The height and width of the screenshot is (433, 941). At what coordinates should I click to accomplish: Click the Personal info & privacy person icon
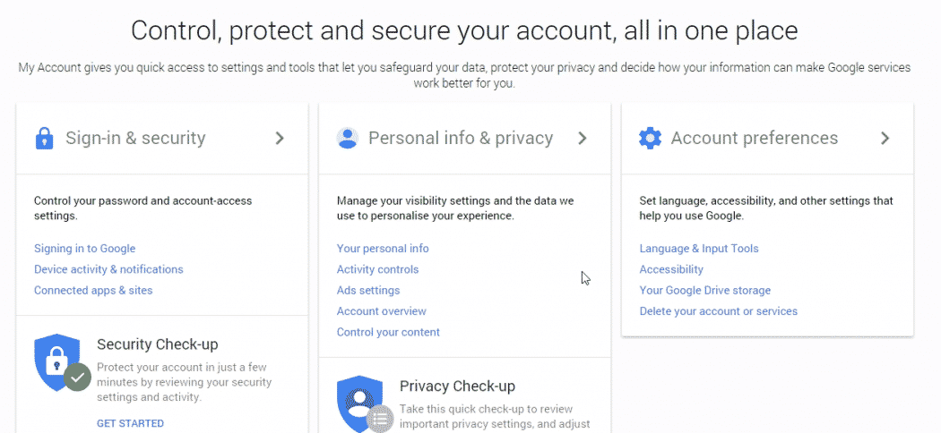pos(348,139)
